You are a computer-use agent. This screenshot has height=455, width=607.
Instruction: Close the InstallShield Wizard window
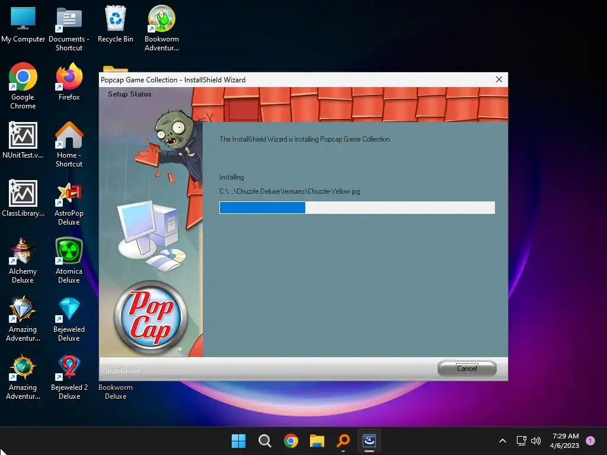click(499, 79)
